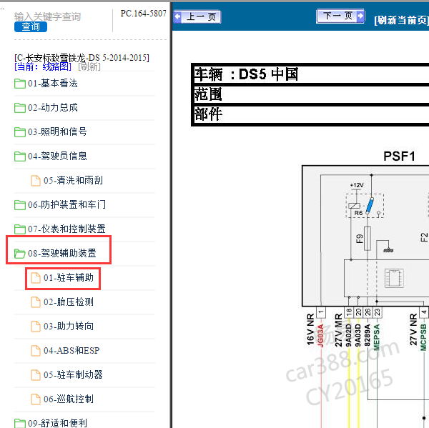Image resolution: width=429 pixels, height=428 pixels.
Task: Expand the 04-驾驶员信息 folder
Action: click(x=57, y=156)
